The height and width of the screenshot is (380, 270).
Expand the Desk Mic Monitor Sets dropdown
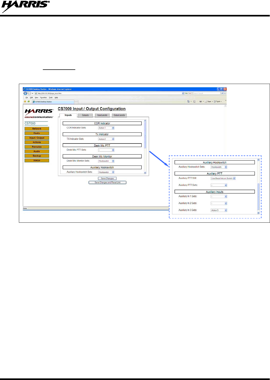point(106,161)
